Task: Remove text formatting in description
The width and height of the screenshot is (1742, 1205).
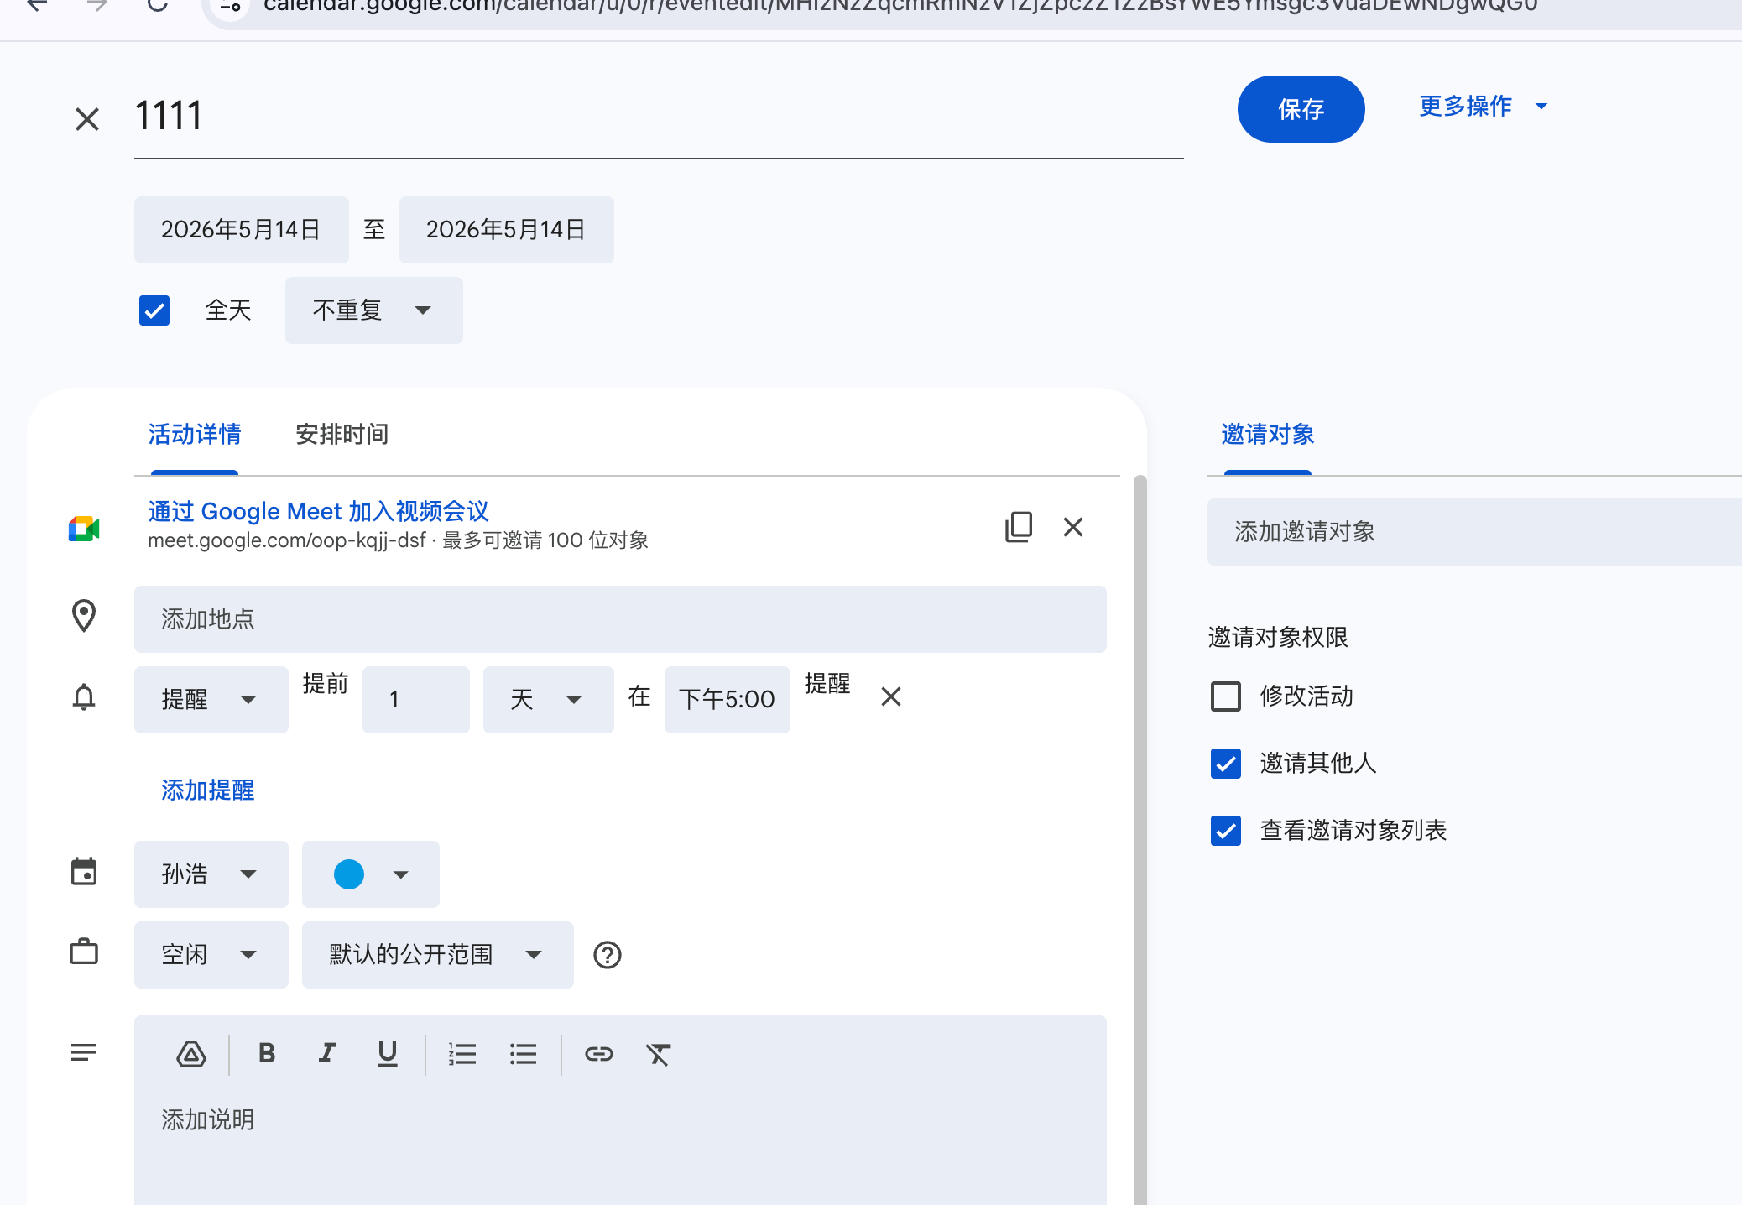Action: point(659,1054)
